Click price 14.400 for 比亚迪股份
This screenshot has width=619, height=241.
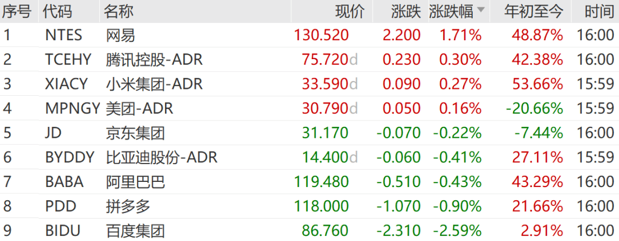point(326,157)
